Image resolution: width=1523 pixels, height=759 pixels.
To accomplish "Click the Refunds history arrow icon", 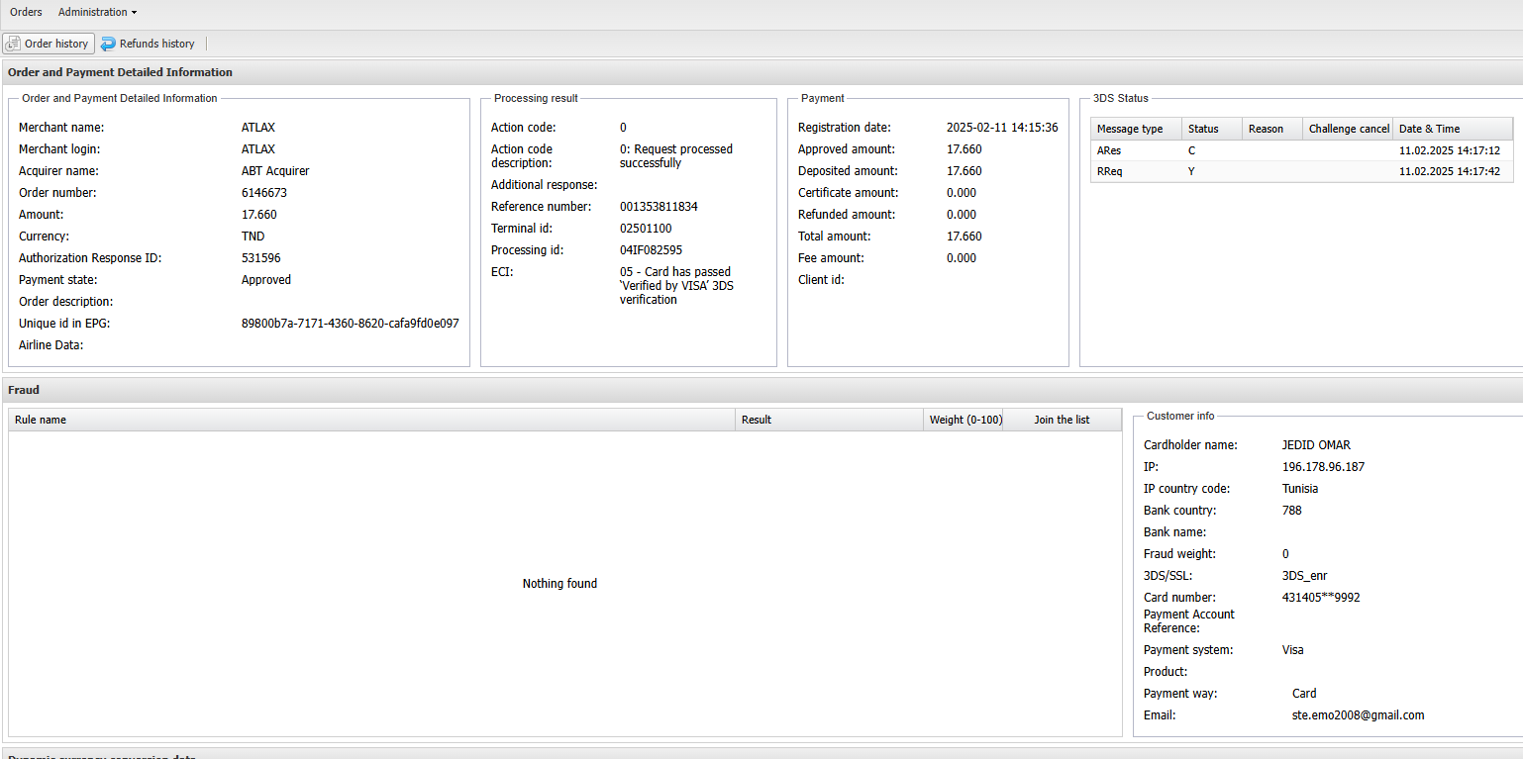I will pyautogui.click(x=108, y=44).
